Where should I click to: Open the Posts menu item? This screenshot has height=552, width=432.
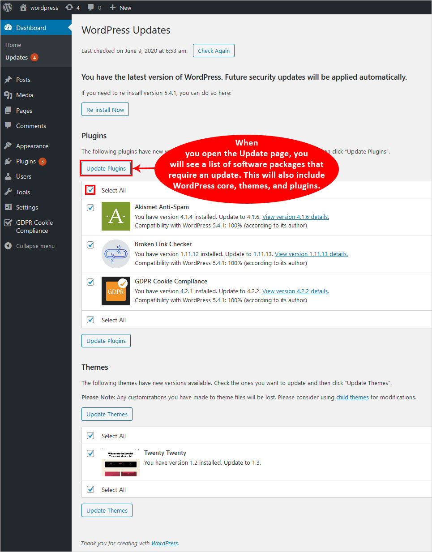click(23, 80)
